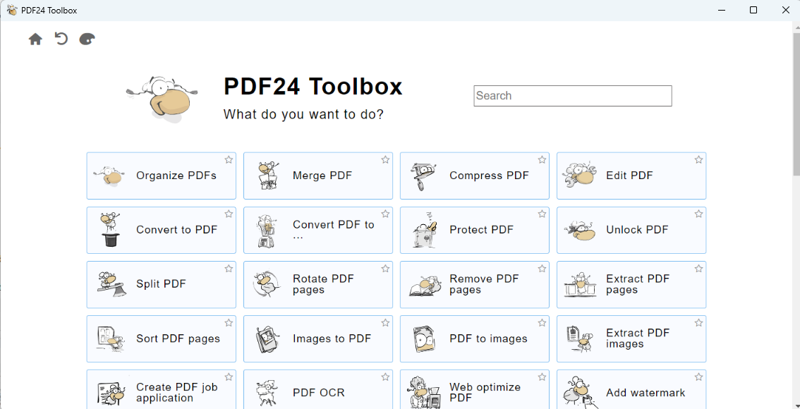
Task: Click the Edit PDF wrench sheep icon
Action: point(579,175)
